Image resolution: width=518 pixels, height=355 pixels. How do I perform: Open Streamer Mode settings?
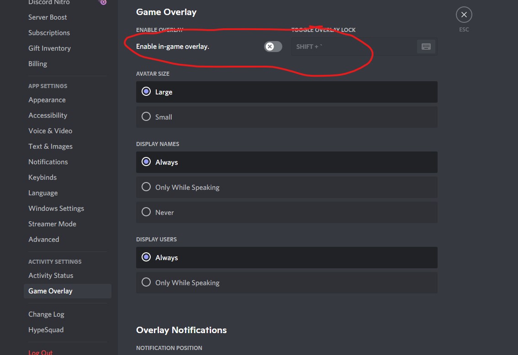(52, 224)
